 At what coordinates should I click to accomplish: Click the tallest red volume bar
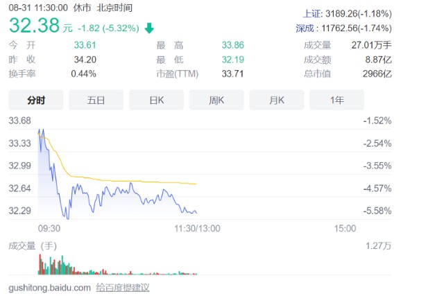pyautogui.click(x=40, y=264)
